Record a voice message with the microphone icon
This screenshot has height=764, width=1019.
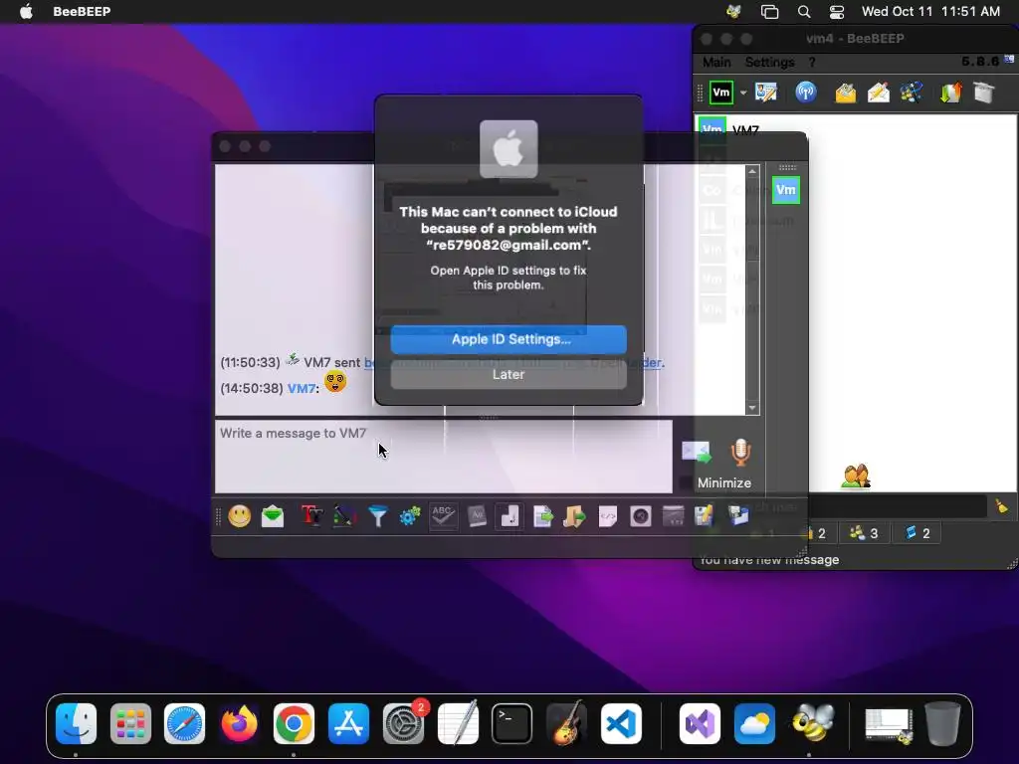[740, 453]
